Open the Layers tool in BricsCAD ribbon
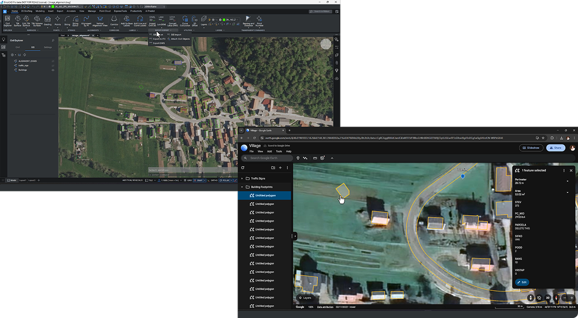 tap(204, 21)
